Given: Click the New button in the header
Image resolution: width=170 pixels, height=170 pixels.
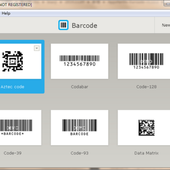Looking at the screenshot, I should (166, 25).
